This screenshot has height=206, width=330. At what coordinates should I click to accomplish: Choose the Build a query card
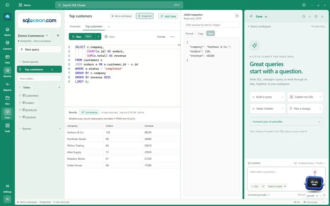pyautogui.click(x=267, y=97)
